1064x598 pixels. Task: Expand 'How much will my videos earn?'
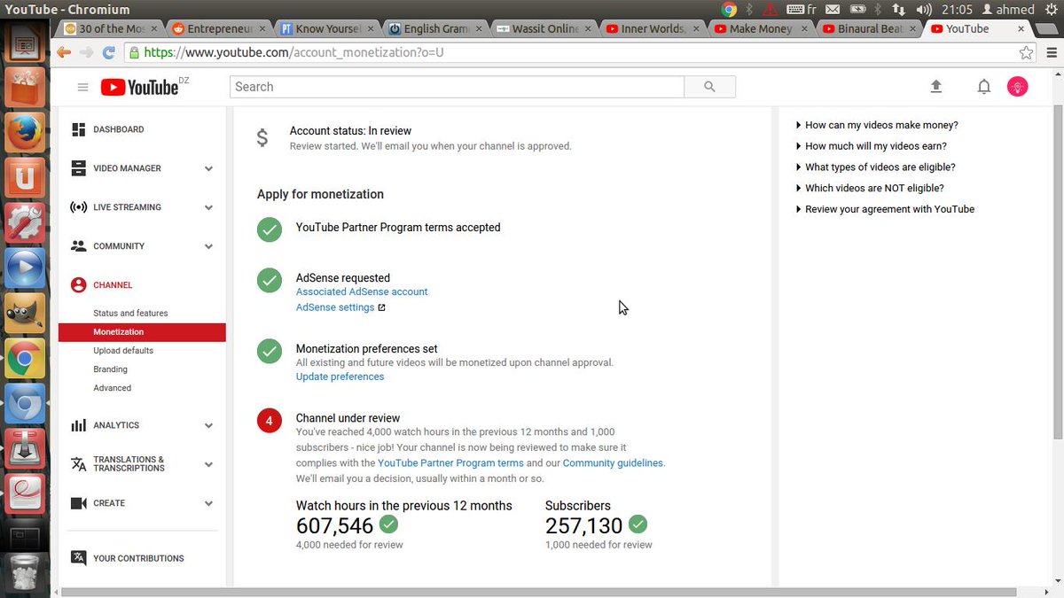(872, 146)
